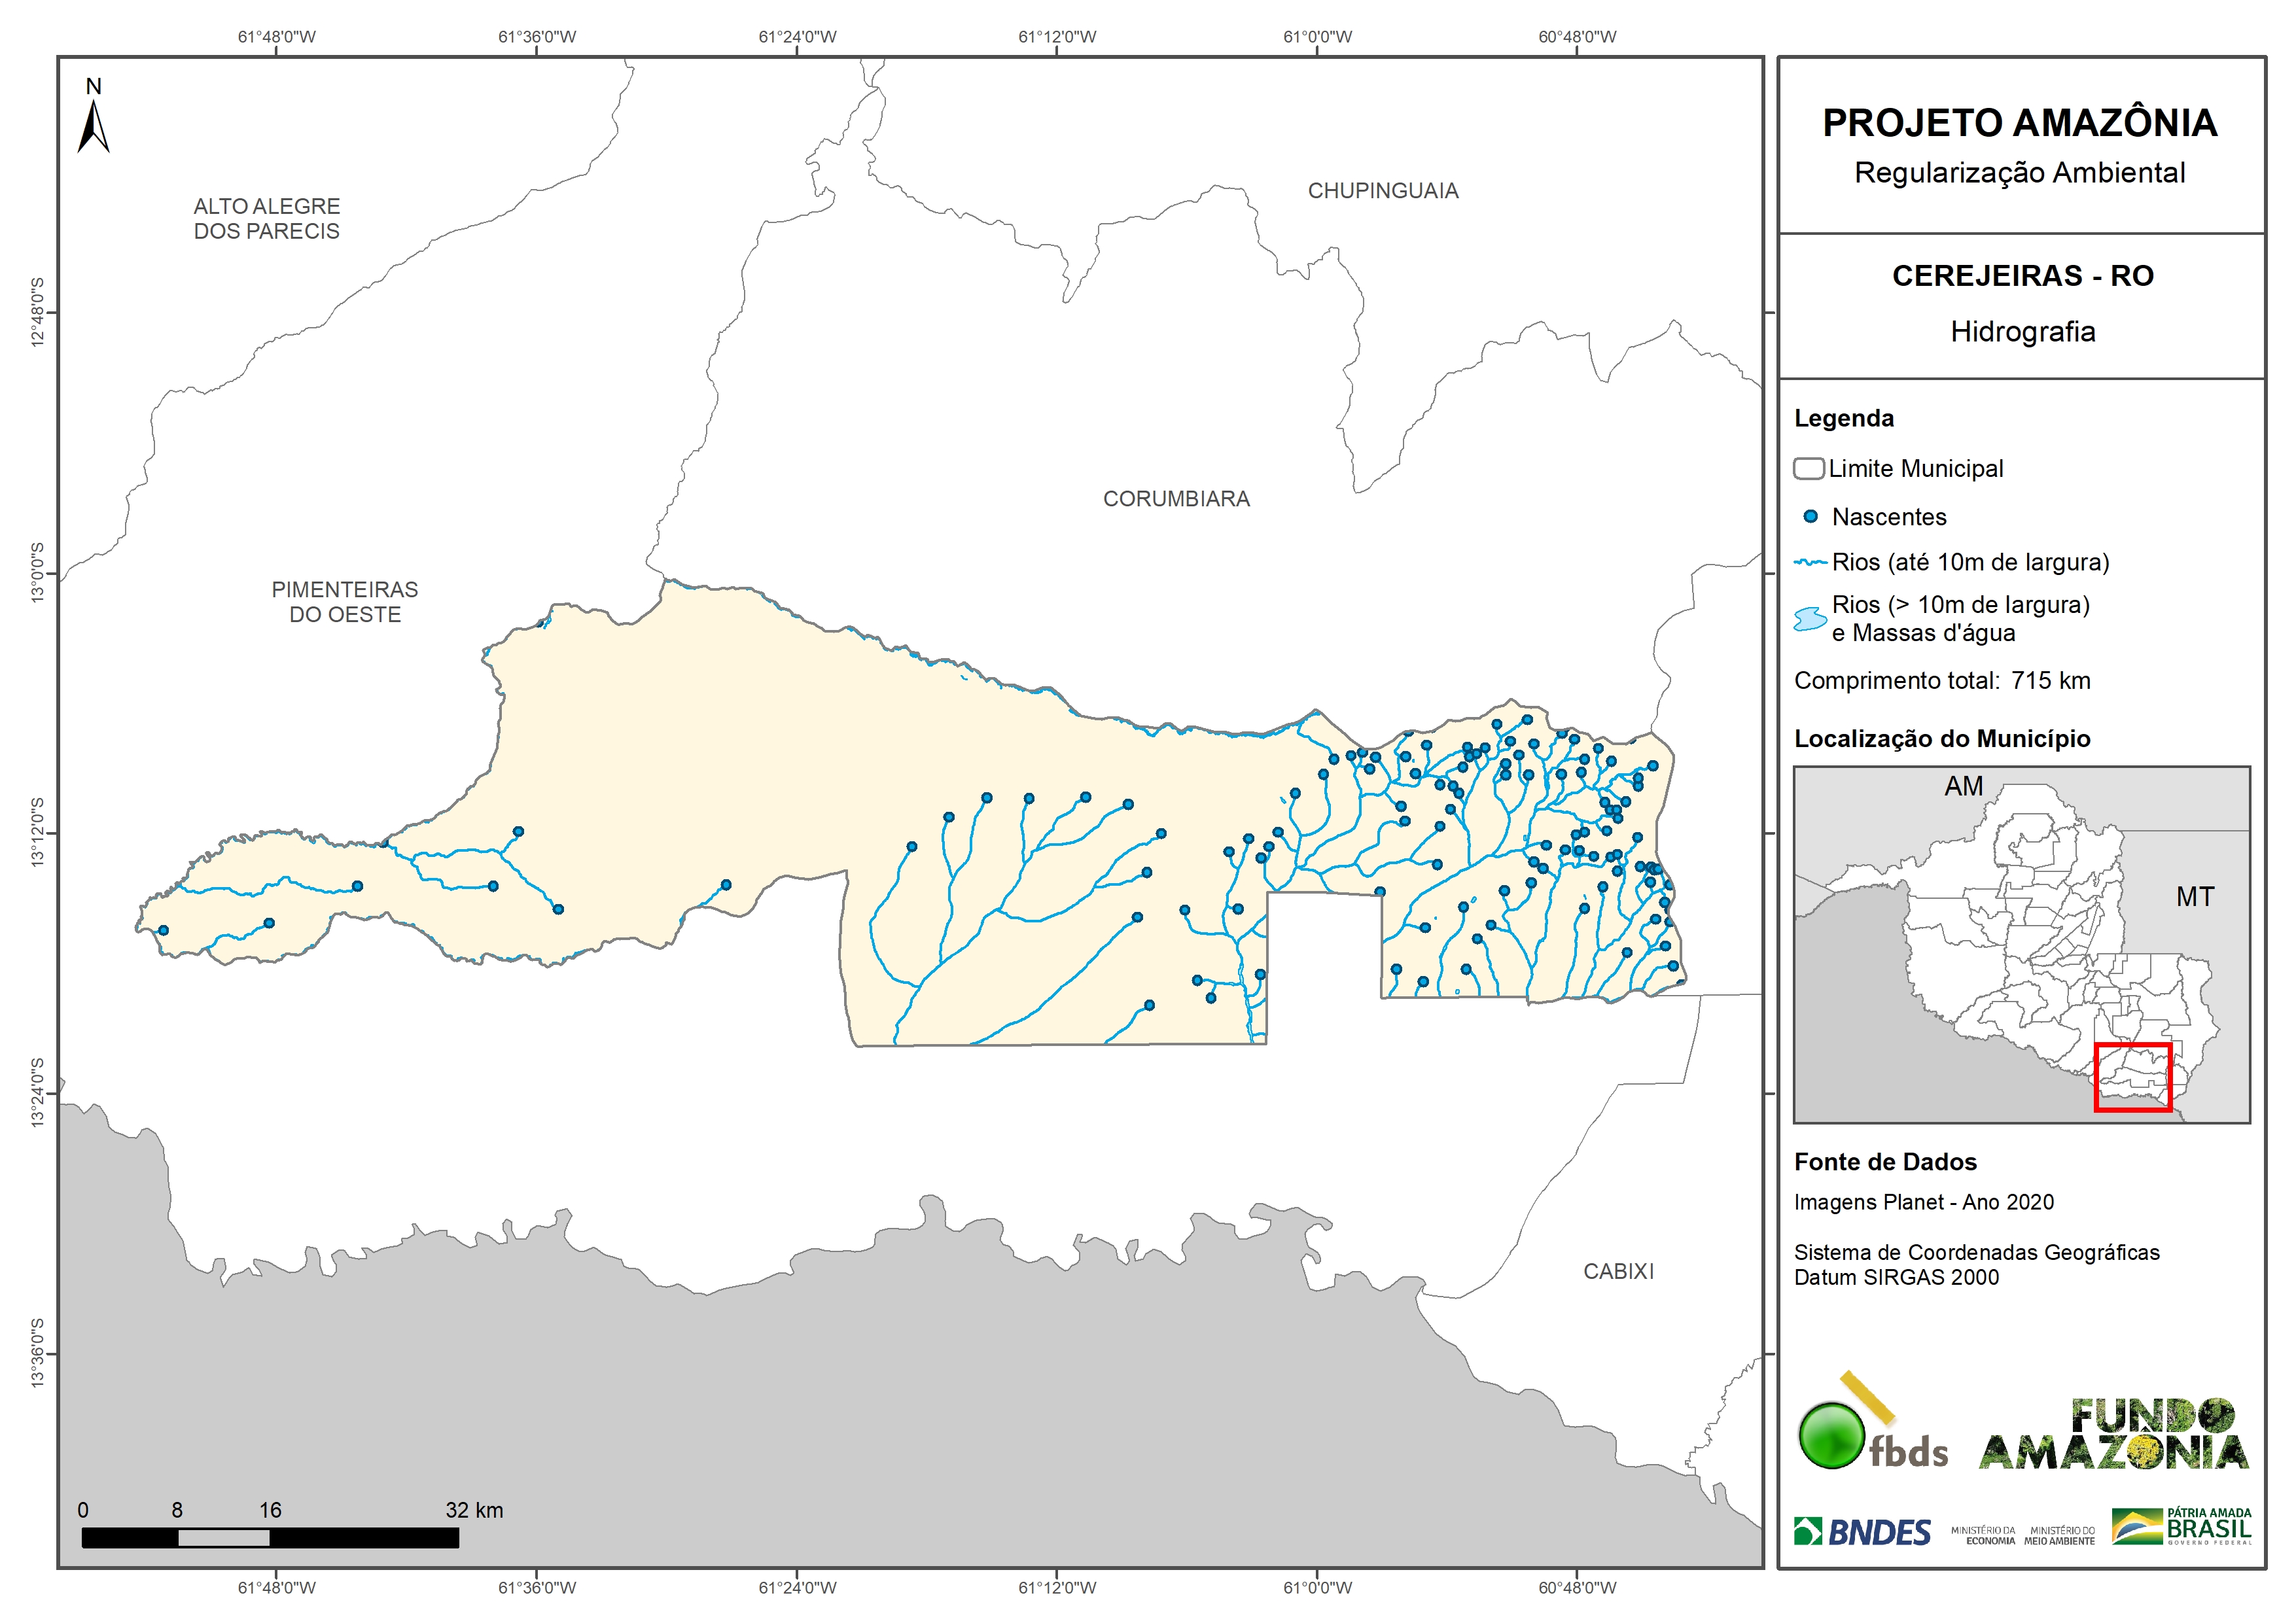Click the Pátria Amada Brasil logo

pos(2181,1527)
